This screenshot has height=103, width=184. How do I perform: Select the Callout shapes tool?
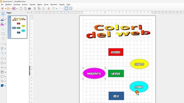(x=2, y=76)
